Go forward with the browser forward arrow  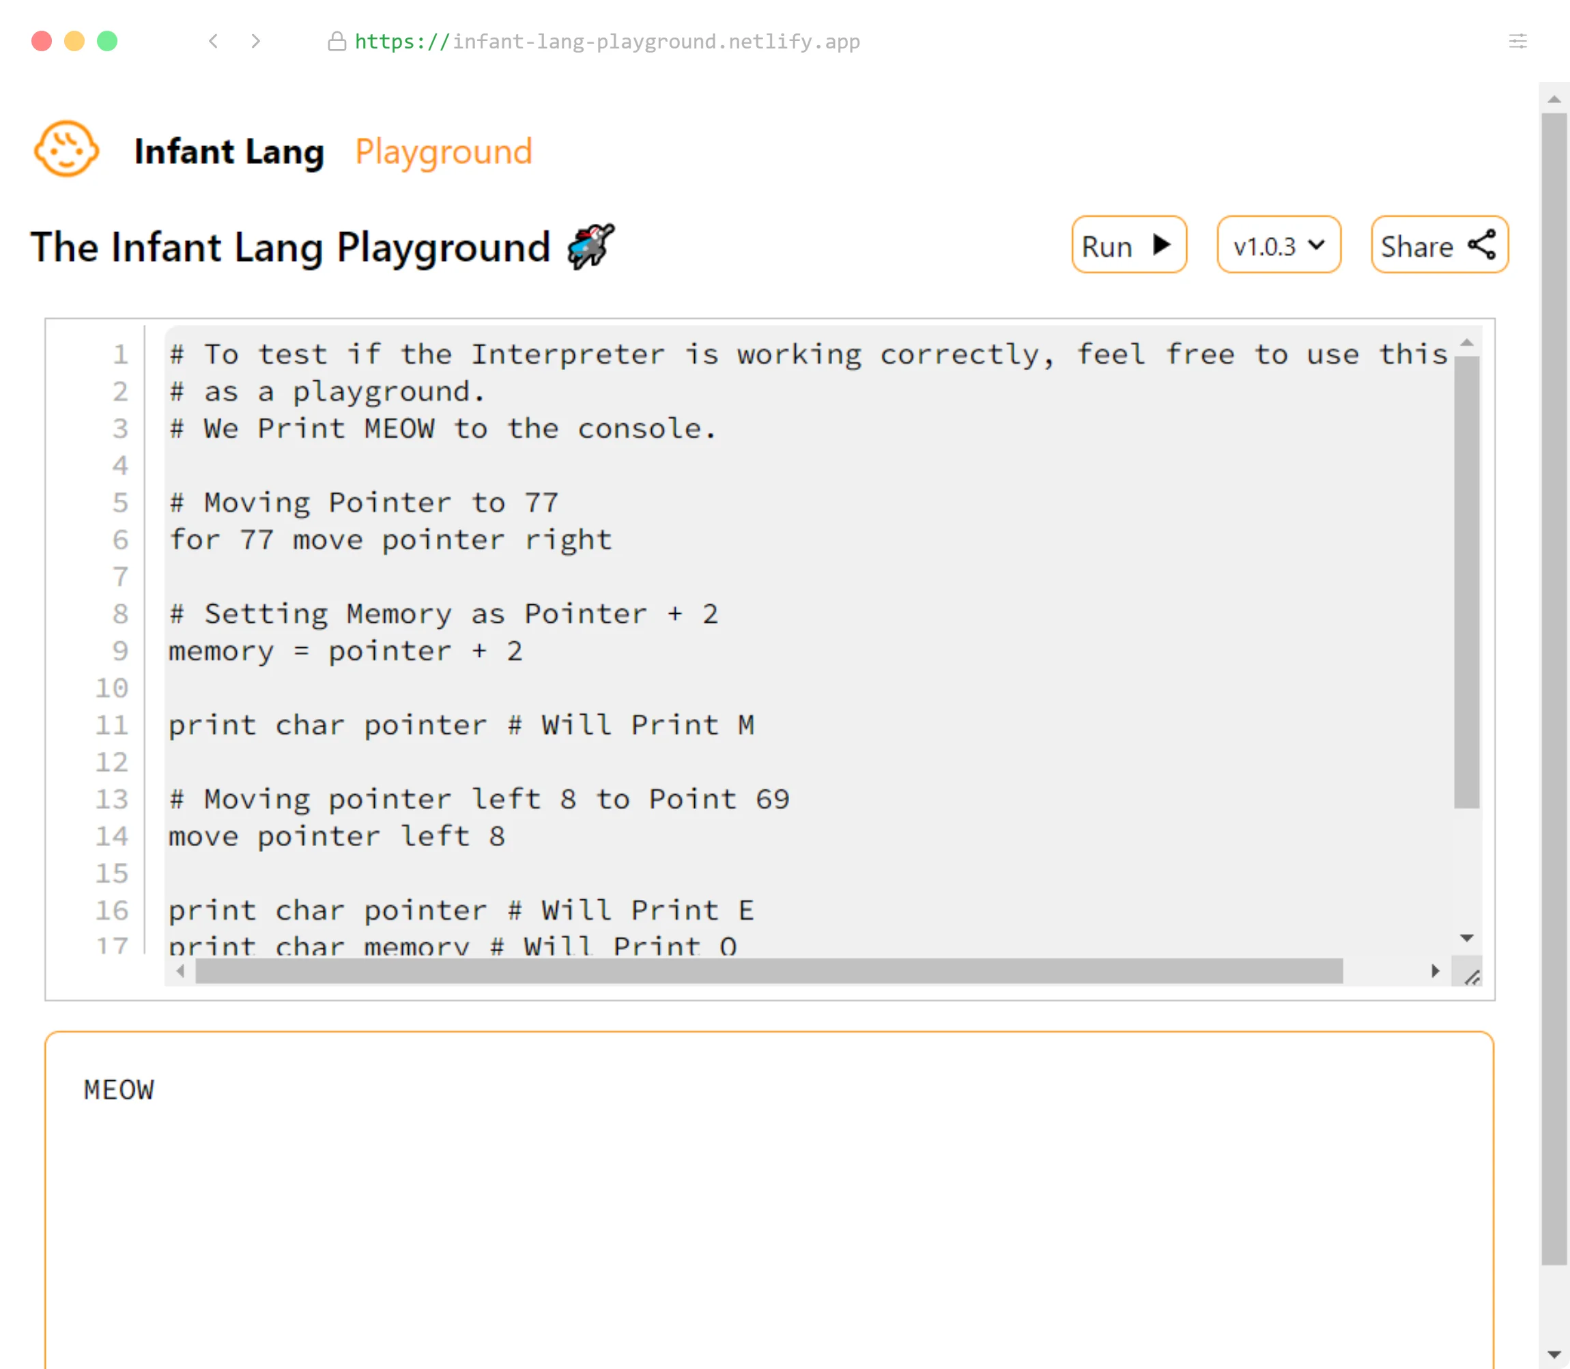pos(256,41)
